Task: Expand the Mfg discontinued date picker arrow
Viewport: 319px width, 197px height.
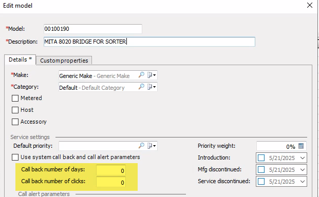Action: tap(303, 170)
